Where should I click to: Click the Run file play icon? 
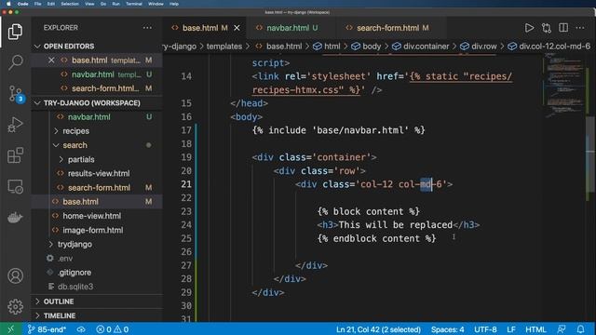point(529,28)
